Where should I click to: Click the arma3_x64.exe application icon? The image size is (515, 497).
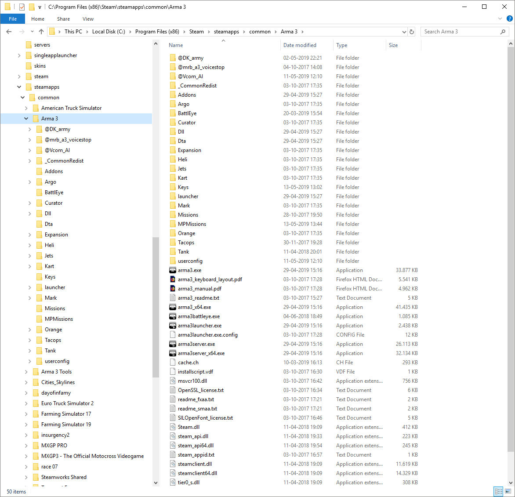pos(172,307)
